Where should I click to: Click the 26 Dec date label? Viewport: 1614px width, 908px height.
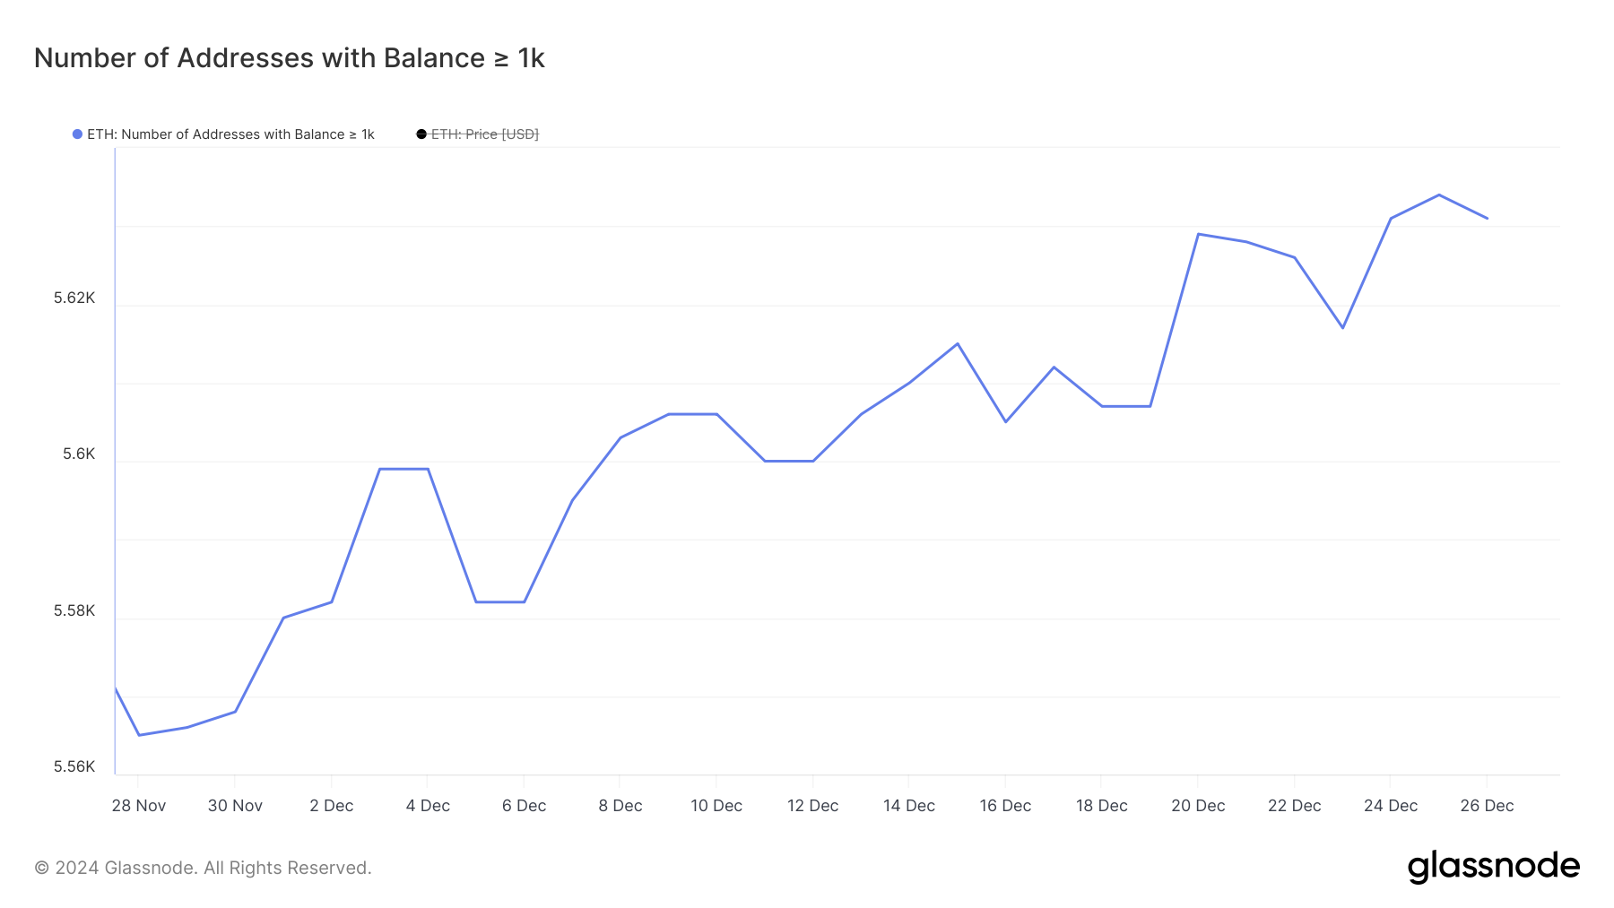[1487, 806]
